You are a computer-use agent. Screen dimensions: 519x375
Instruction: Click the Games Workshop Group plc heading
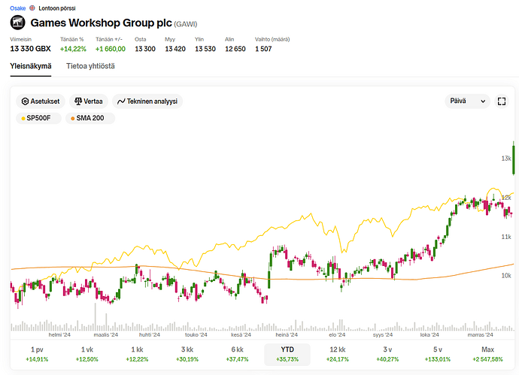pyautogui.click(x=102, y=23)
